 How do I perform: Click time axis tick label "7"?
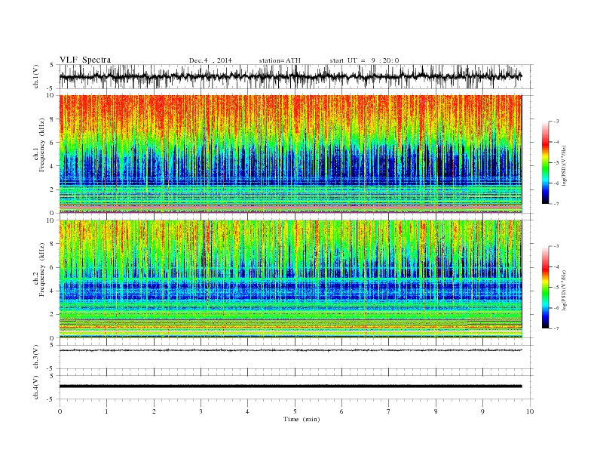pos(389,411)
